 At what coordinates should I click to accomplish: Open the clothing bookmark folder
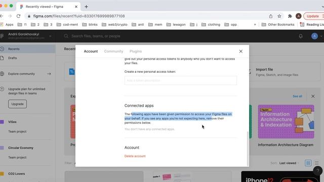[x=211, y=25]
